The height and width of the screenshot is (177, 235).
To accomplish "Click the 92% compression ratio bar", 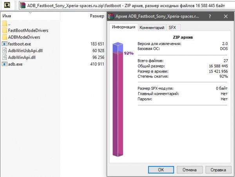I will click(x=117, y=99).
